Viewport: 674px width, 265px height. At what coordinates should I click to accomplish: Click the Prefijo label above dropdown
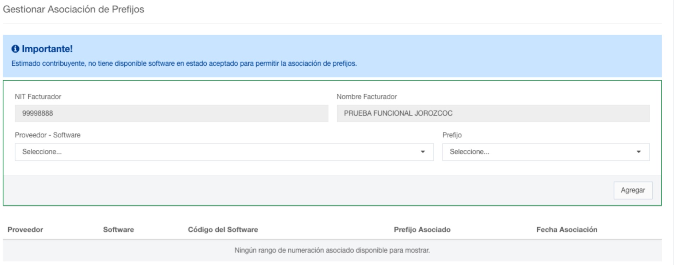(x=452, y=135)
